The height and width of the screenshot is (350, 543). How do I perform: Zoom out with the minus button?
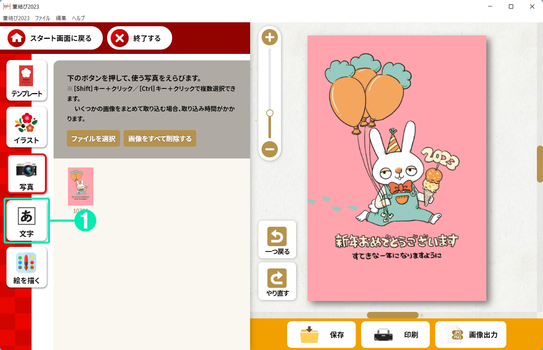point(270,149)
